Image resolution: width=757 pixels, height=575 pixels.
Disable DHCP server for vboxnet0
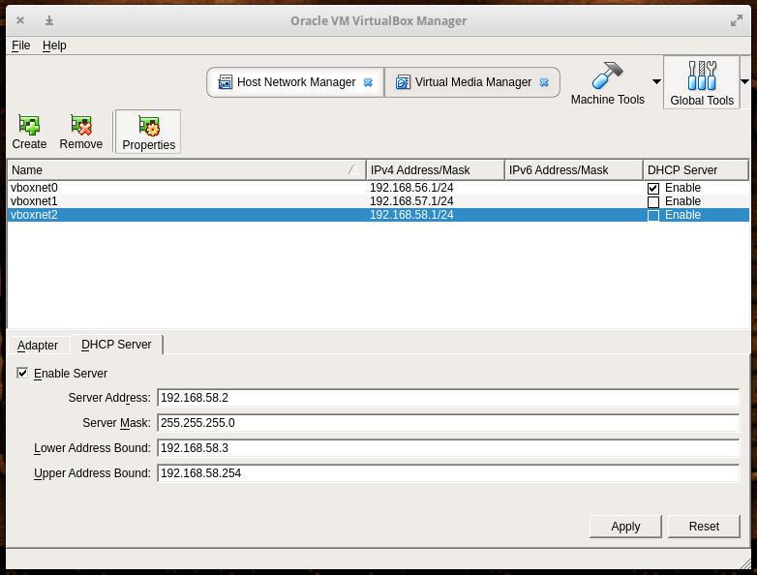click(652, 189)
